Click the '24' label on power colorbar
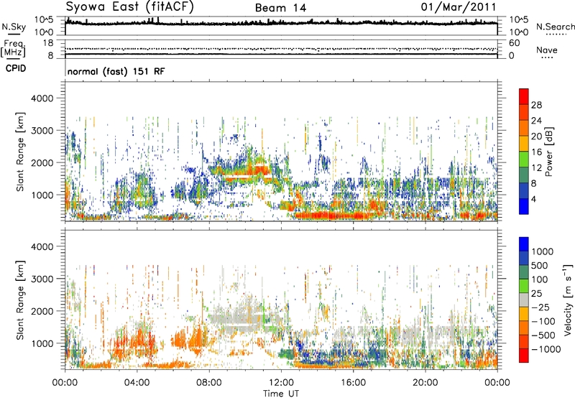This screenshot has width=575, height=398. (x=536, y=121)
